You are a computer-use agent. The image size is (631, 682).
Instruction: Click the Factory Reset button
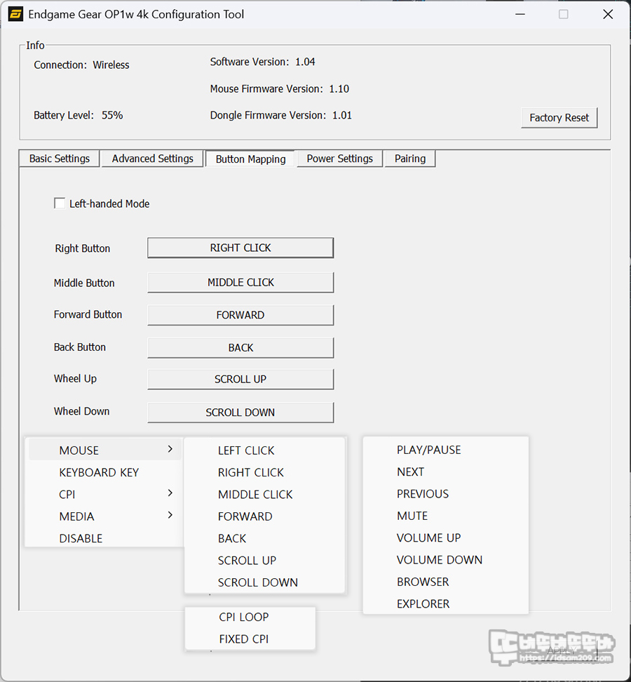(x=559, y=117)
